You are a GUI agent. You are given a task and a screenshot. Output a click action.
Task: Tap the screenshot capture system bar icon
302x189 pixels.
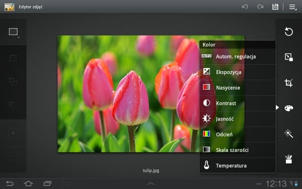[x=66, y=183]
